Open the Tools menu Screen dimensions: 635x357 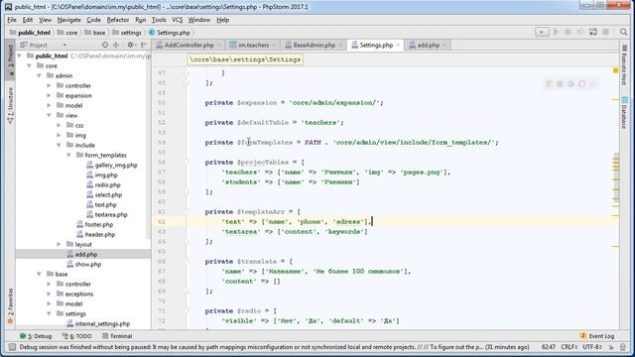click(159, 20)
